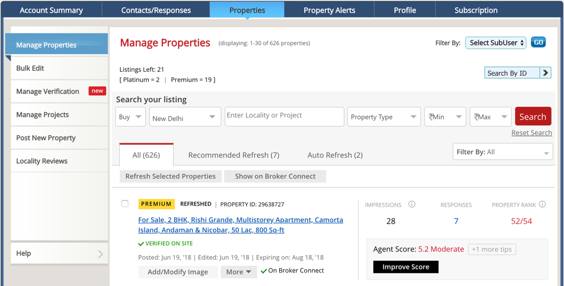
Task: Switch to Recommended Refresh tab
Action: tap(234, 155)
